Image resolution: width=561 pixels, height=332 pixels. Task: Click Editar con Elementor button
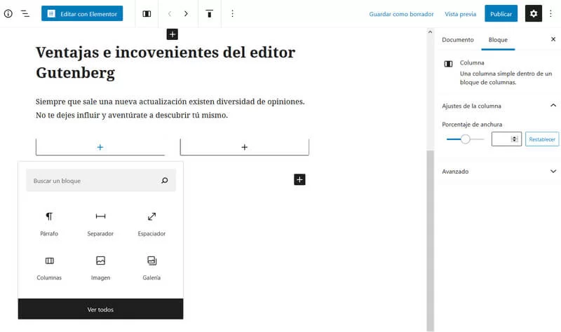pos(82,13)
